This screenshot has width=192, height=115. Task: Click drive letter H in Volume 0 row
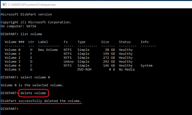click(31, 50)
